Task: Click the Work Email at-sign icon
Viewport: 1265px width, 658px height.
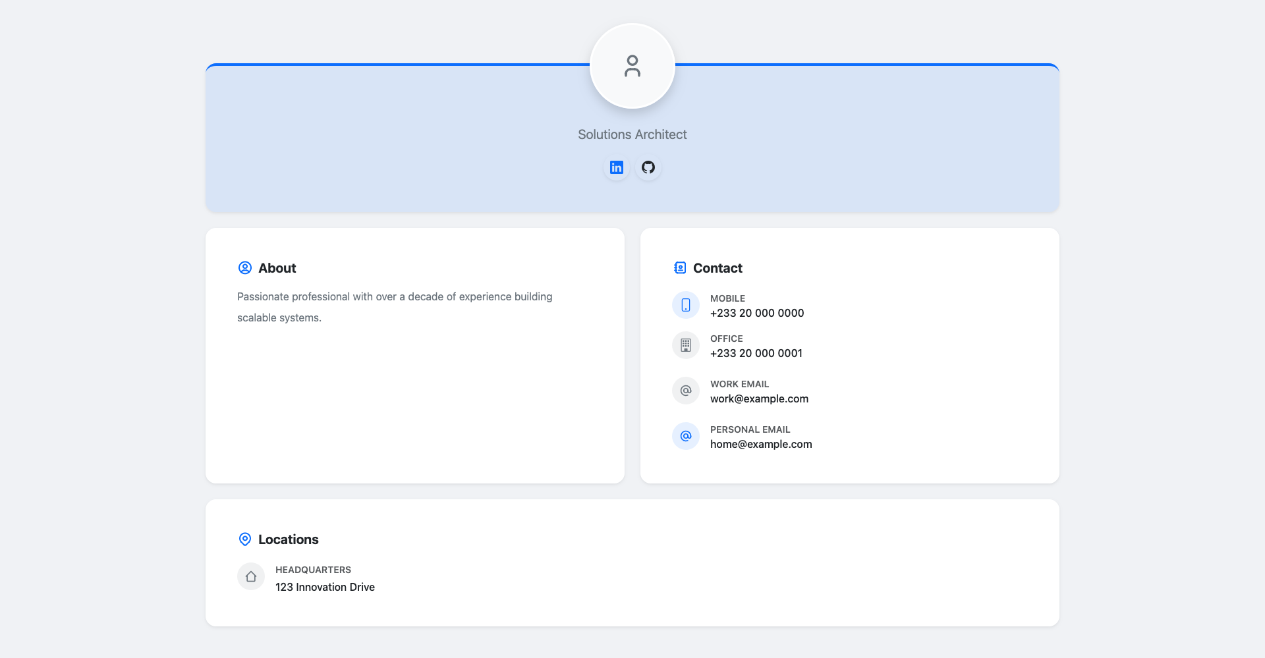Action: [x=686, y=391]
